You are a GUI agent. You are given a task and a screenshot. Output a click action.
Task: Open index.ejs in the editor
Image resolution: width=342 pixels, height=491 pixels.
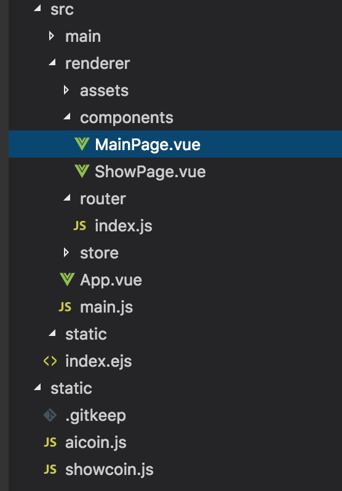[x=98, y=362]
